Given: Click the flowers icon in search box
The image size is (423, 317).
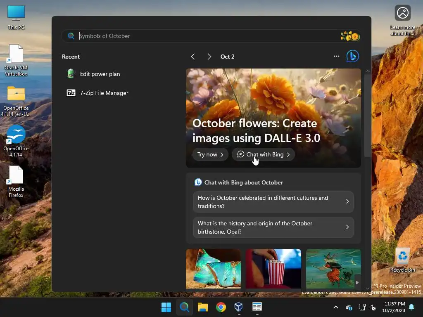Looking at the screenshot, I should [x=350, y=36].
